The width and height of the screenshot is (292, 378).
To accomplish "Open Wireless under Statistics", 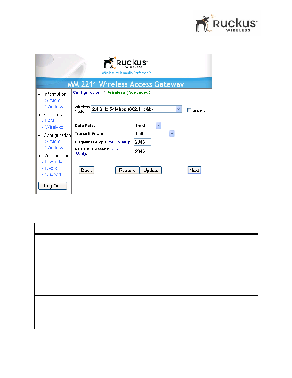I will point(54,127).
